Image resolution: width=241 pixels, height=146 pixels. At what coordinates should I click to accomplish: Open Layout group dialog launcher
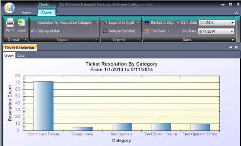pyautogui.click(x=97, y=40)
